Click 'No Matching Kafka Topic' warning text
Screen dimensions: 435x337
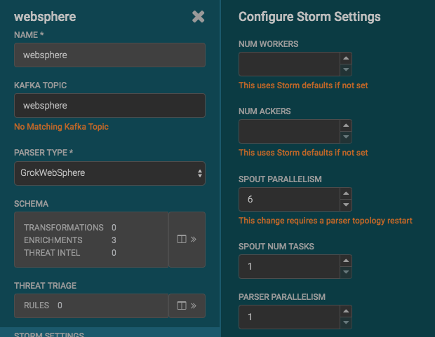click(x=61, y=127)
